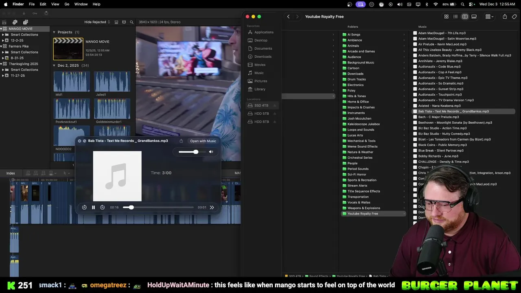The image size is (521, 293).
Task: Show libraries sidebar clapper icon
Action: click(x=4, y=22)
